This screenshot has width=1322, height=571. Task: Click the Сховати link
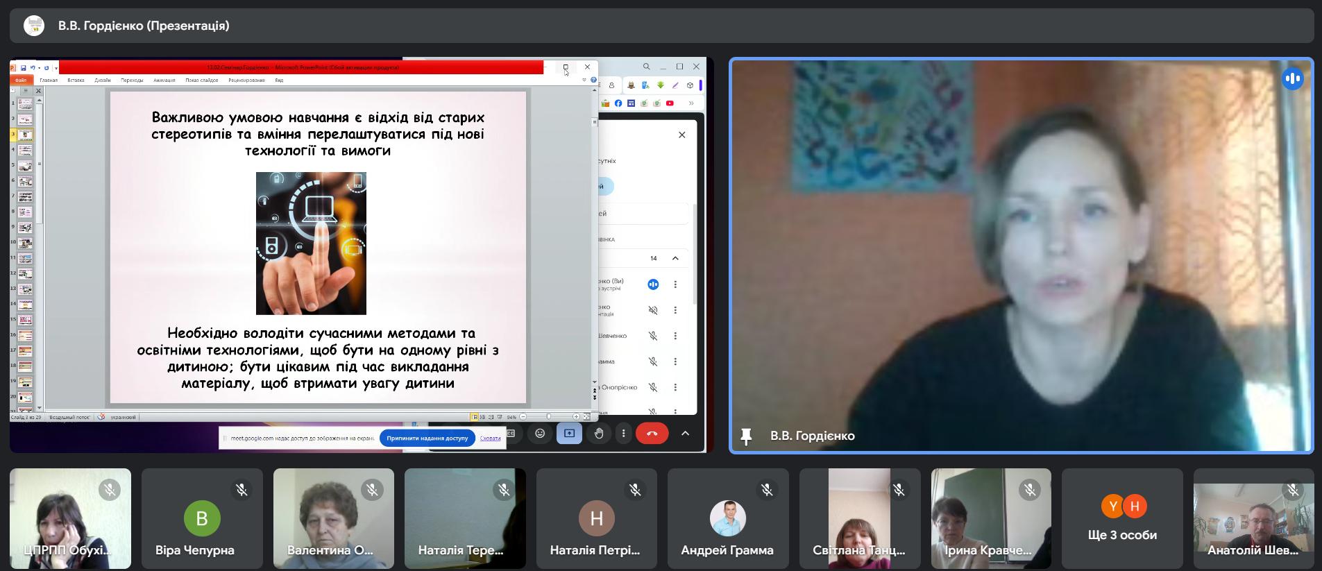click(x=490, y=438)
